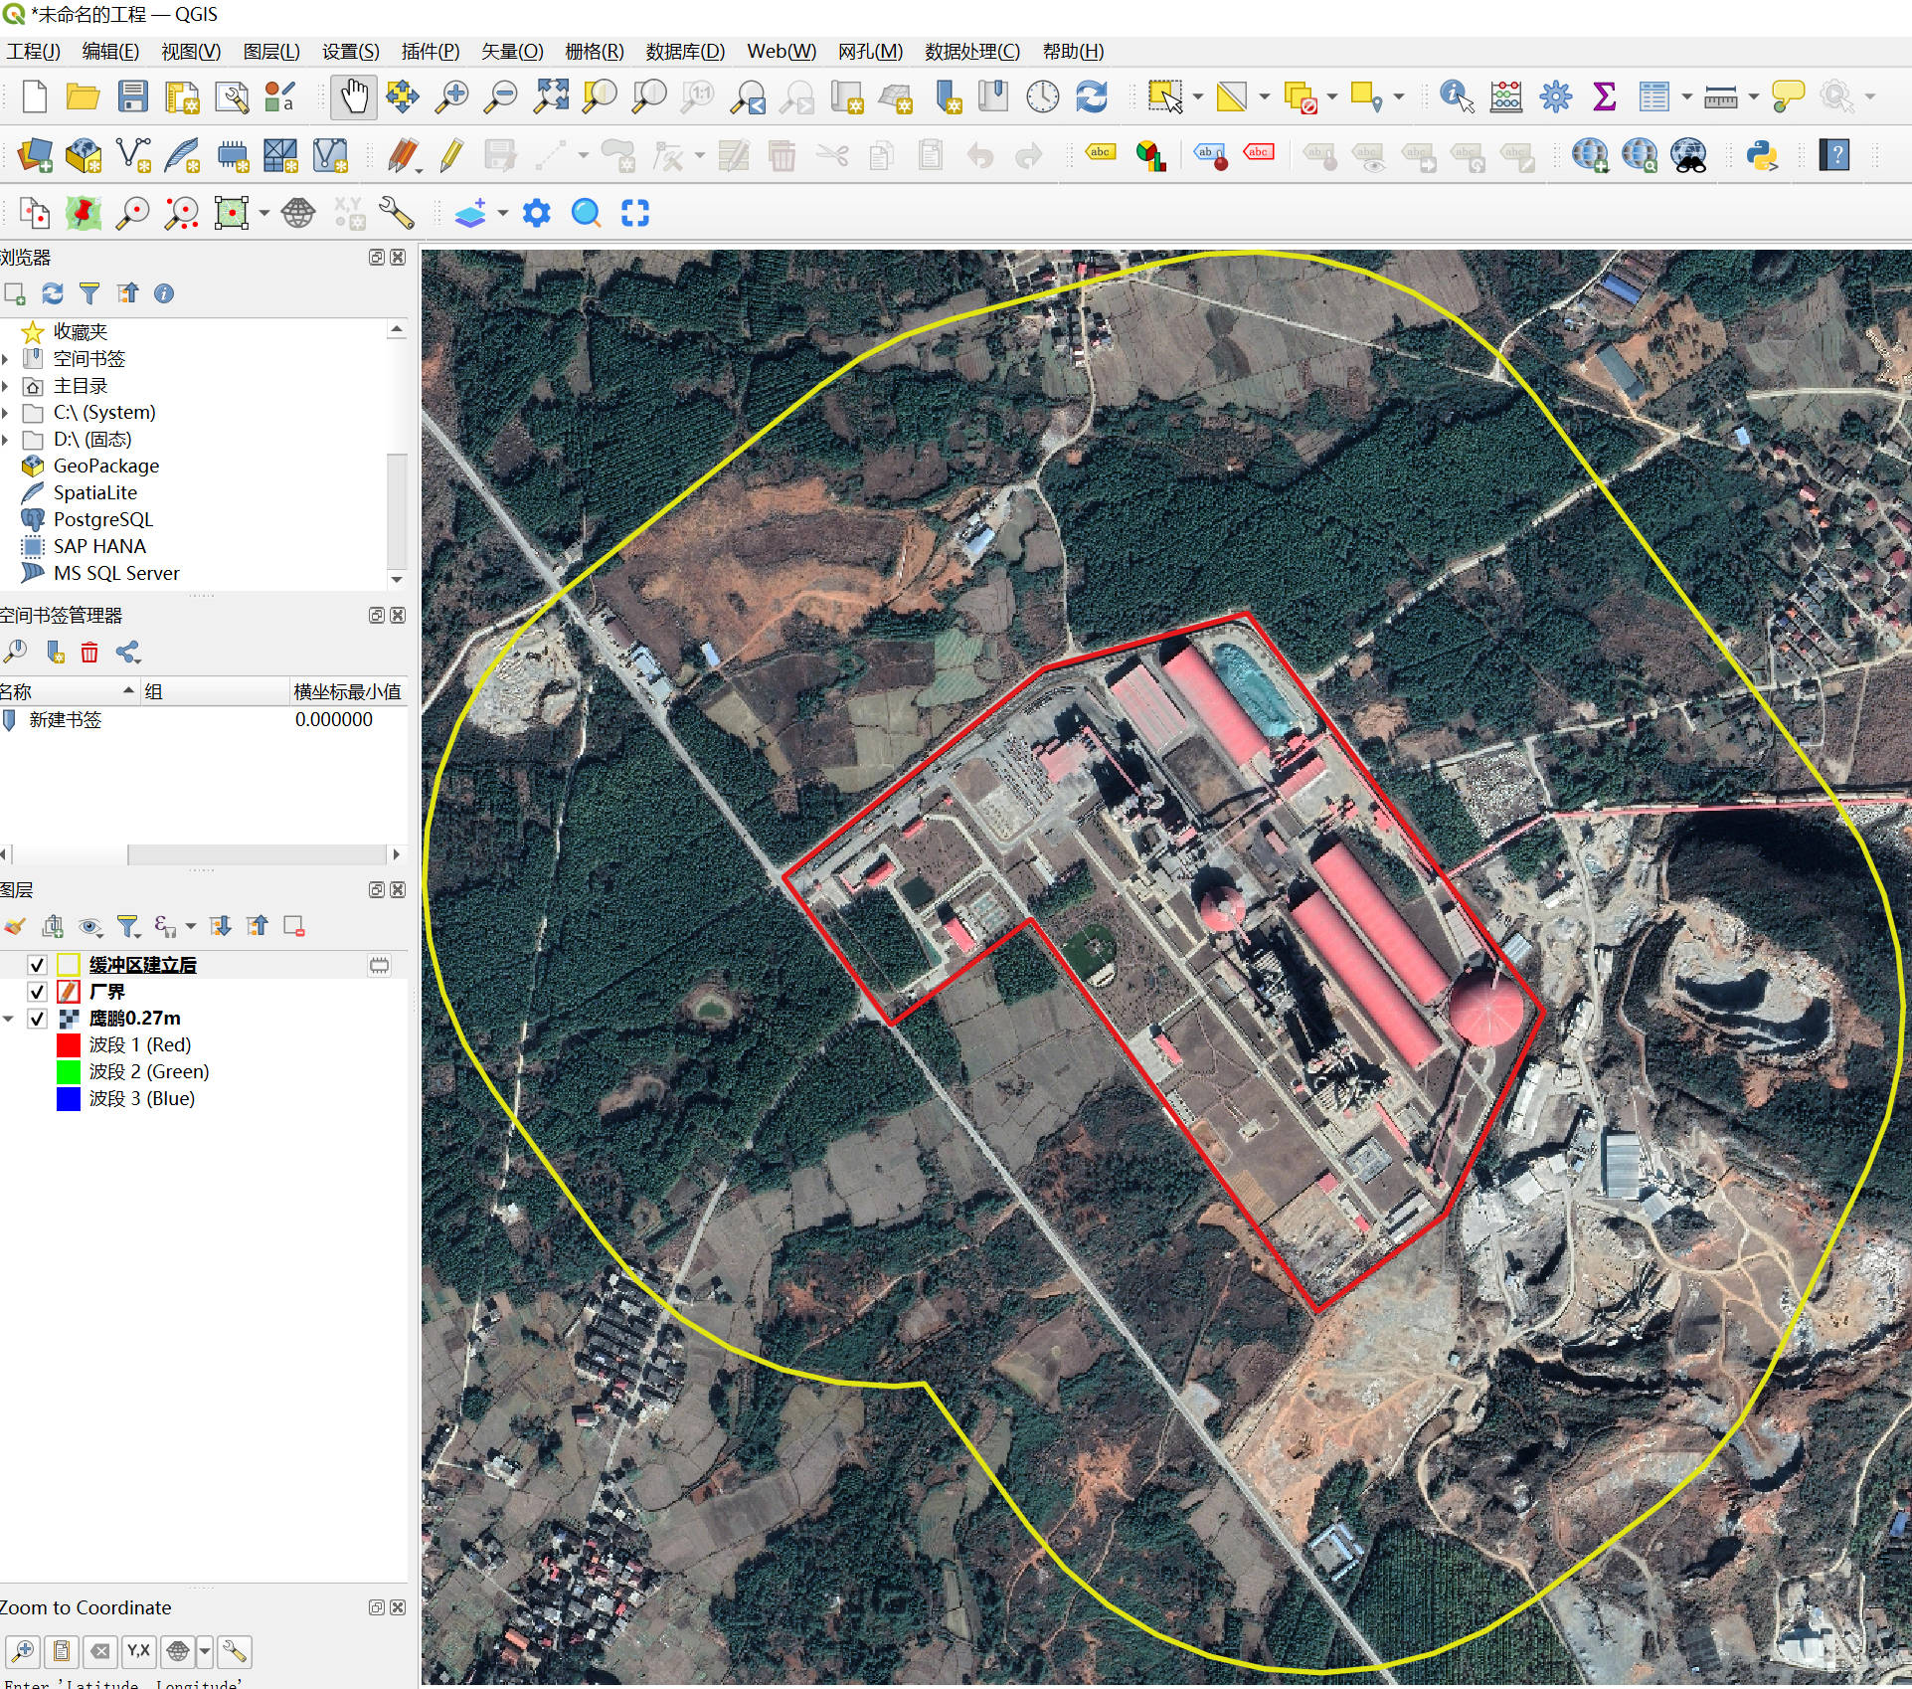Viewport: 1912px width, 1689px height.
Task: Activate the Pan Map hand tool
Action: pyautogui.click(x=354, y=96)
